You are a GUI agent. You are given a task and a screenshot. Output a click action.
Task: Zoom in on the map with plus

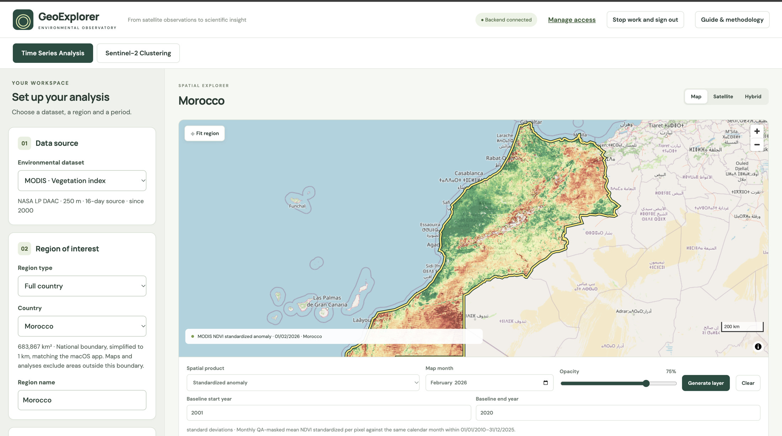[757, 131]
